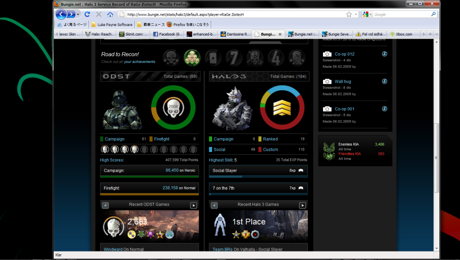Open the Windward game link

(x=113, y=249)
